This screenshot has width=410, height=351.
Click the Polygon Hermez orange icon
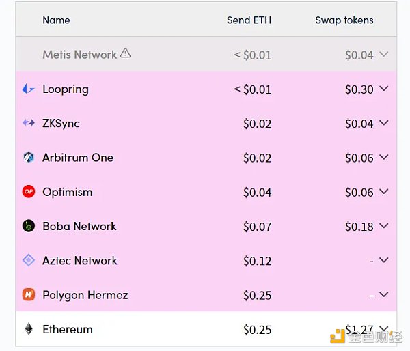click(29, 295)
